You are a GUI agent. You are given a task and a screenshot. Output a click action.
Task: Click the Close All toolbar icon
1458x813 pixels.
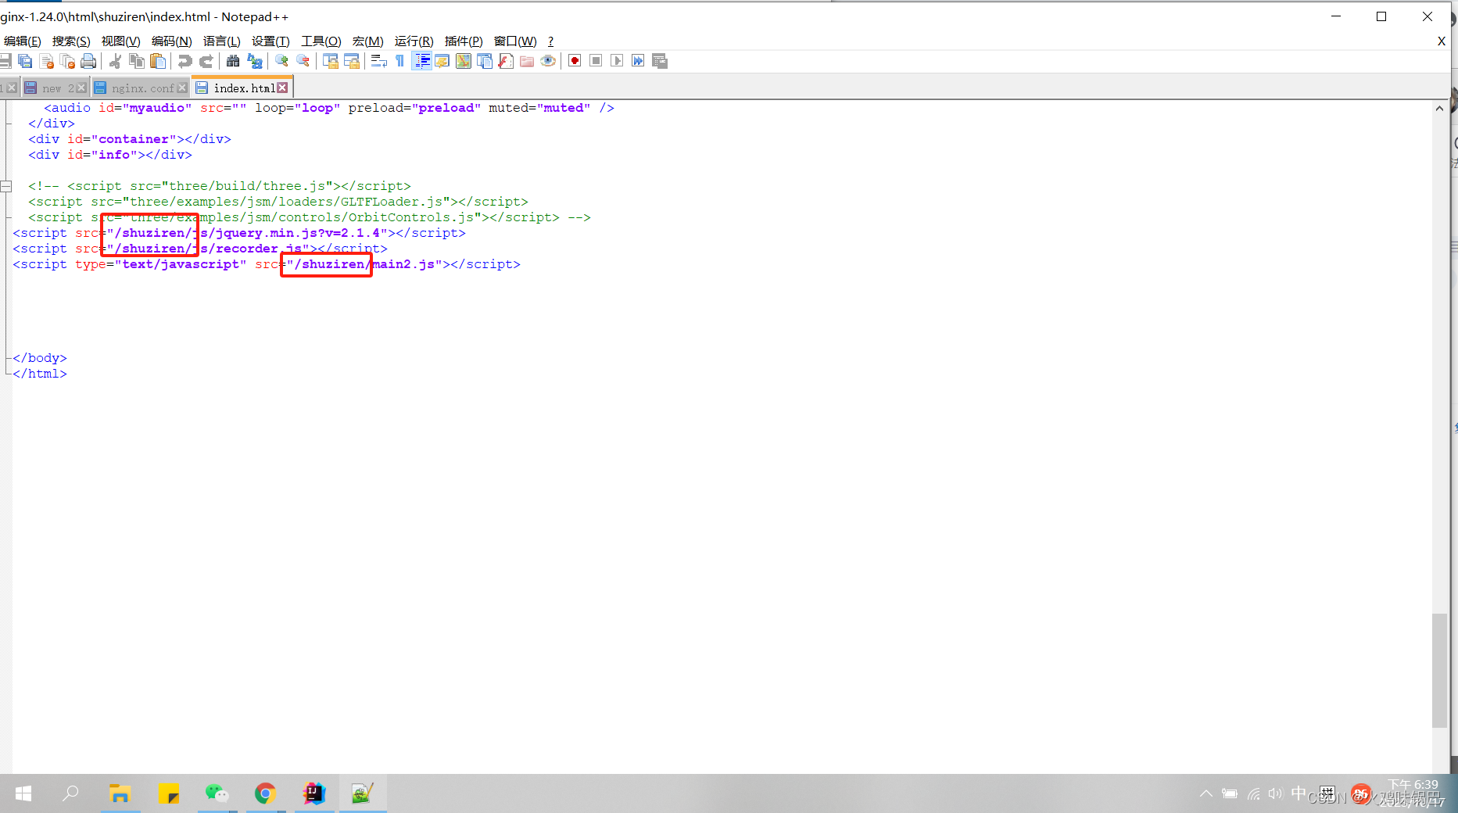click(67, 61)
